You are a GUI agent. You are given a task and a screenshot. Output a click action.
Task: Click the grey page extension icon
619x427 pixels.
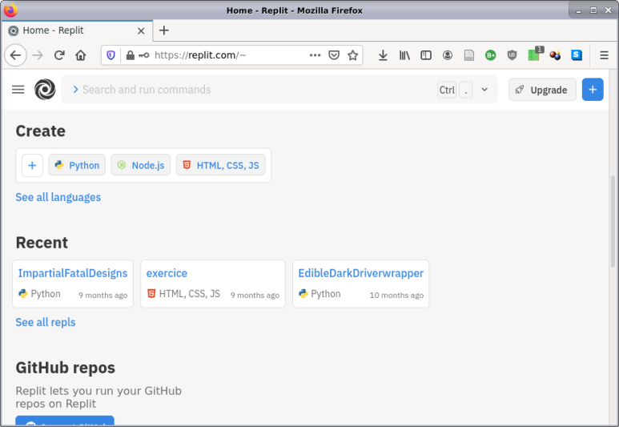click(469, 55)
